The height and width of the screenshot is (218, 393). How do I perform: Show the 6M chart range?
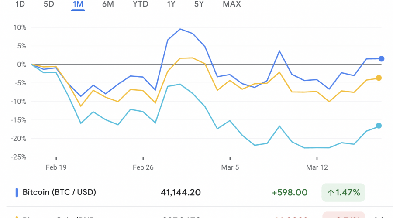pyautogui.click(x=108, y=4)
